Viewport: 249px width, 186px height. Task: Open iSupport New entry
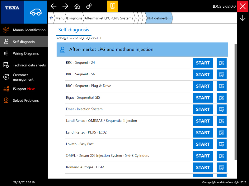(x=24, y=89)
